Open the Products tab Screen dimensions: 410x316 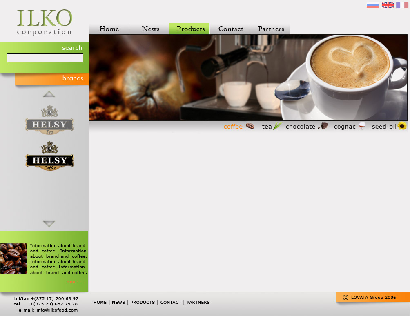[x=190, y=29]
